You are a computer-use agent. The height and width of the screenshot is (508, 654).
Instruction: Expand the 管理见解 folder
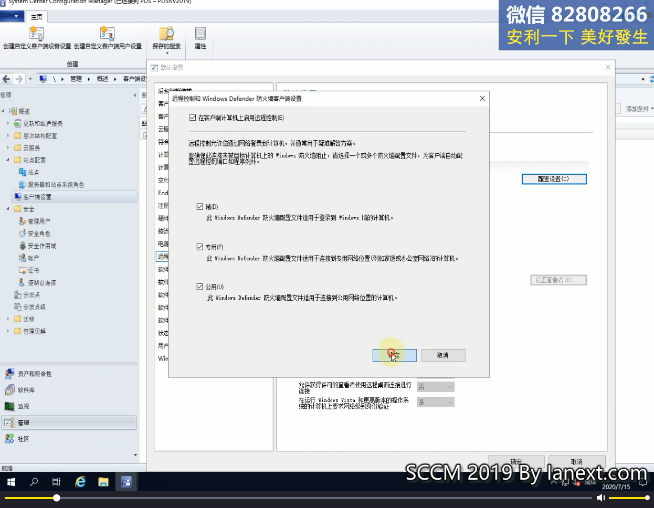click(x=8, y=331)
